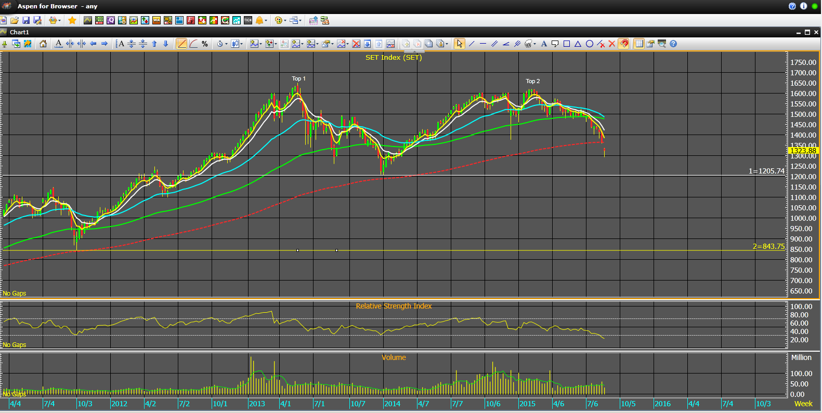The width and height of the screenshot is (822, 413).
Task: Select the text annotation A tool
Action: click(x=544, y=44)
